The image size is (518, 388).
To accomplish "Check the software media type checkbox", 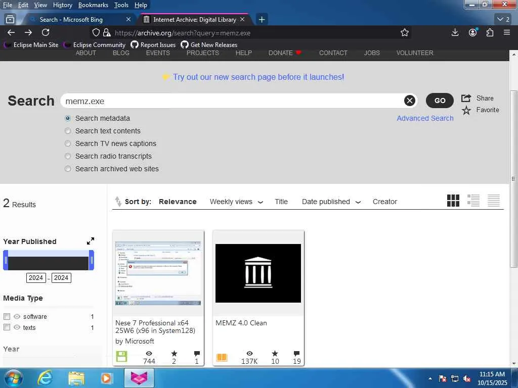I will (x=7, y=316).
